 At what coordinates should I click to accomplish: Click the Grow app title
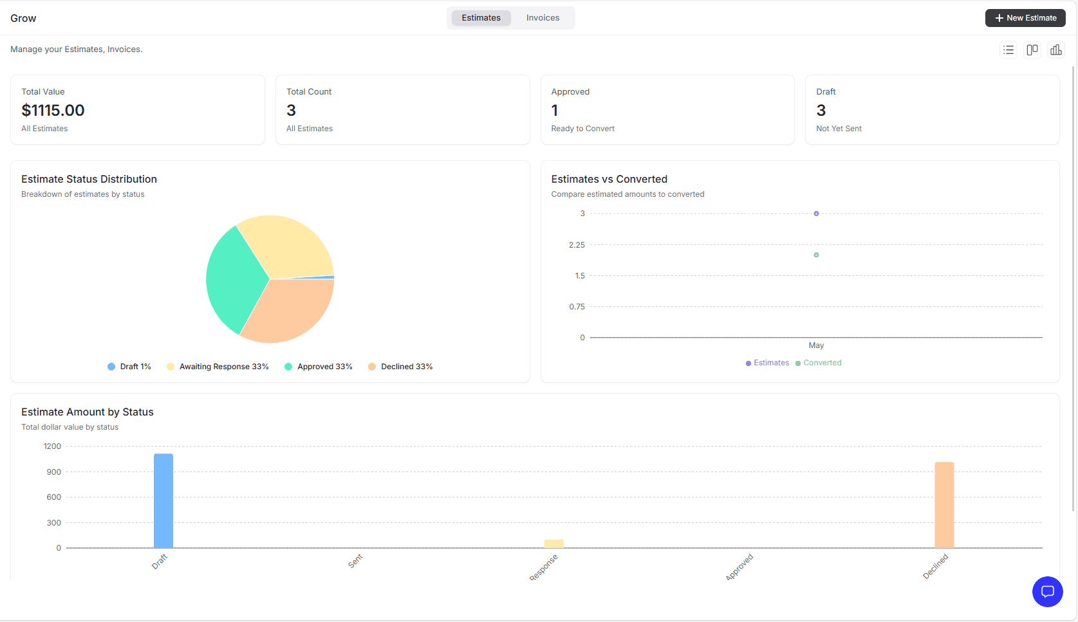(x=23, y=17)
